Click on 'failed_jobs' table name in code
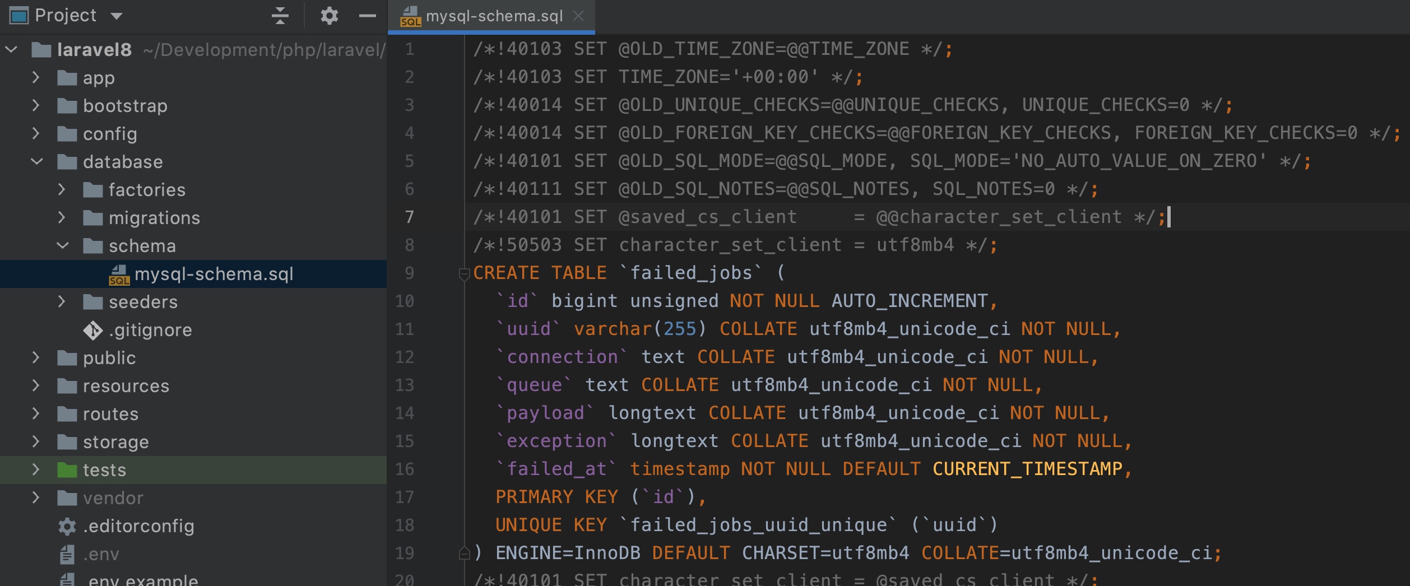1410x586 pixels. point(691,273)
